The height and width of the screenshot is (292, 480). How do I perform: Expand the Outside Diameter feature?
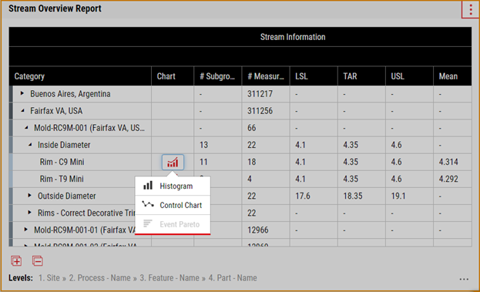(x=30, y=195)
